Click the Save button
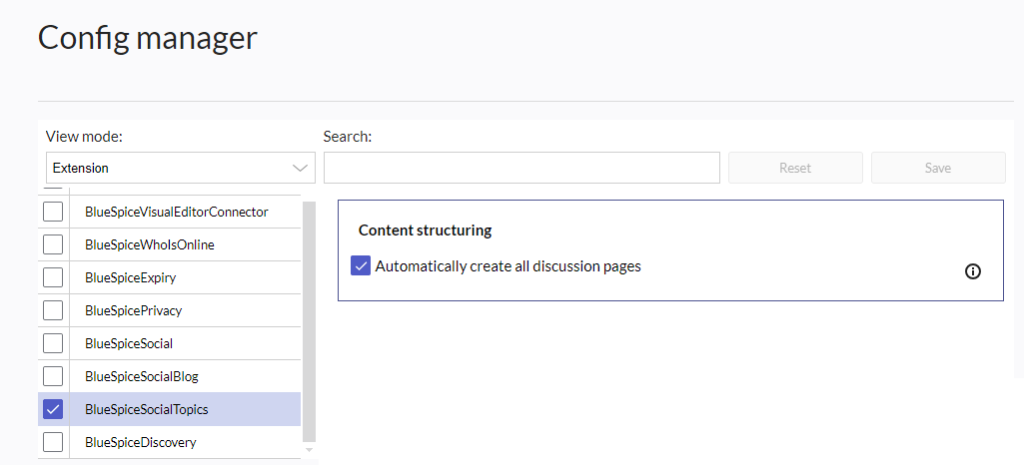The image size is (1024, 465). (x=938, y=168)
